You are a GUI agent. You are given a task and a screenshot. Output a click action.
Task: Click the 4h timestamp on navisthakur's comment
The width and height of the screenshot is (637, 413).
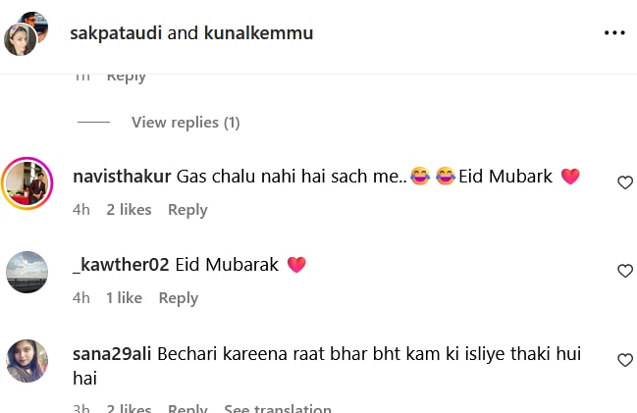(x=81, y=209)
